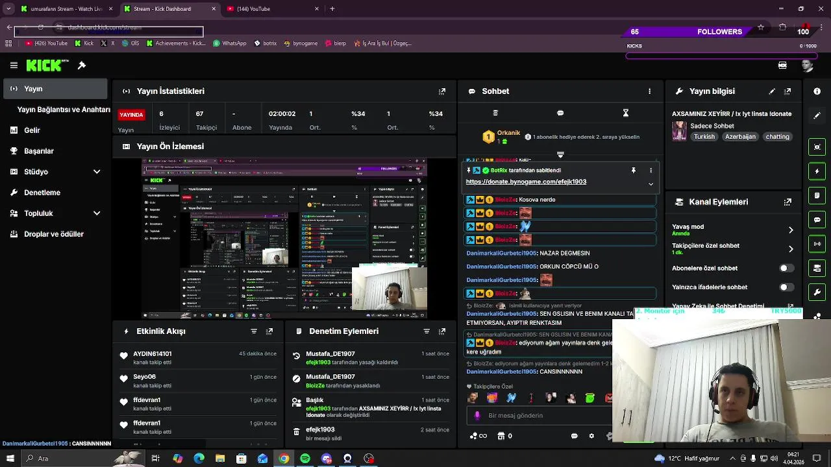The width and height of the screenshot is (831, 467).
Task: Edit stream info with pencil in Yayın bilgisi
Action: tap(772, 91)
